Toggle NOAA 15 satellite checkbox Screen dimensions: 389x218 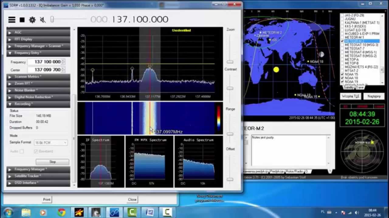point(343,74)
